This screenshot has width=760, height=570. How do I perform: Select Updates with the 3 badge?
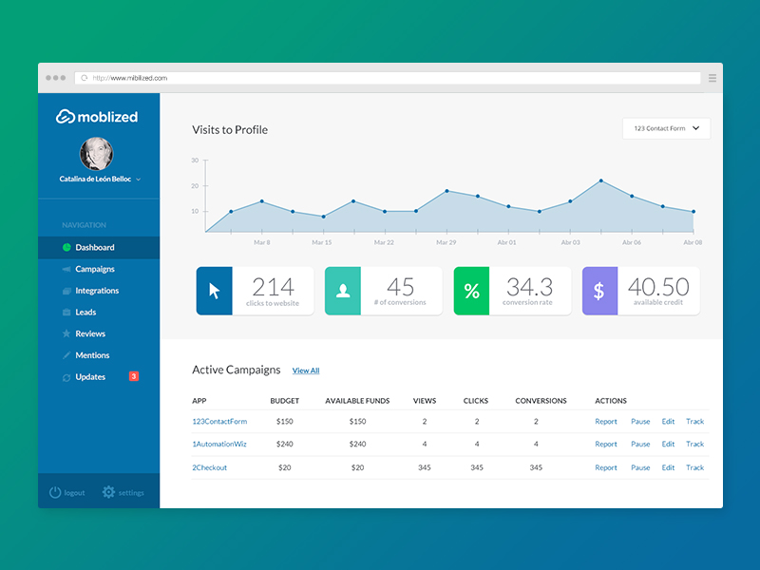point(90,377)
